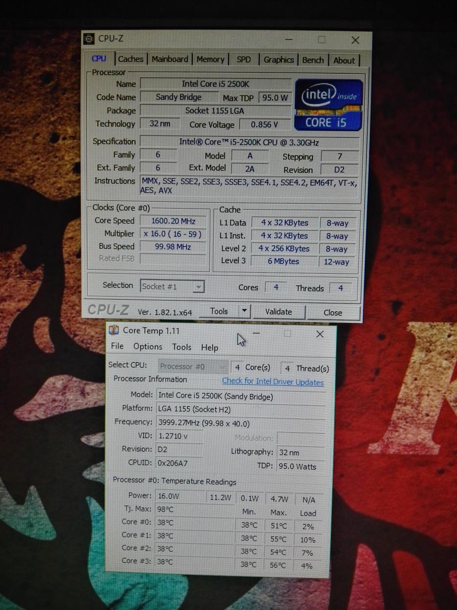Open the Bench tab in CPU-Z
457x610 pixels.
click(313, 60)
